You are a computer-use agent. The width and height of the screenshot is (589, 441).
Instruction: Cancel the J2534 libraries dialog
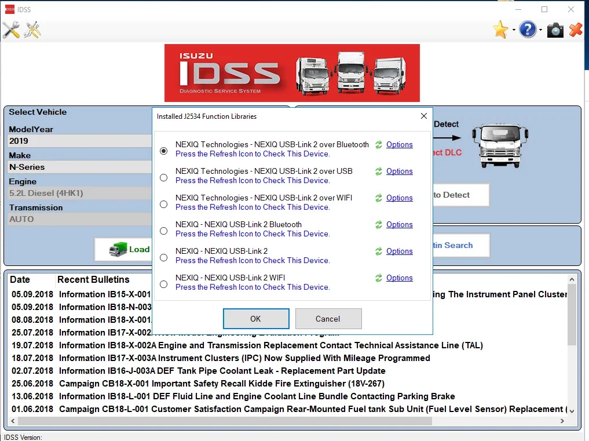(328, 319)
